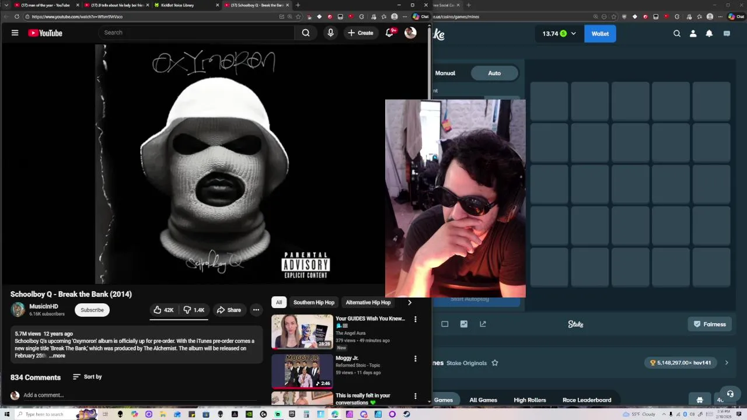Open a new tab in YouTube browser window
This screenshot has width=747, height=420.
click(x=298, y=5)
